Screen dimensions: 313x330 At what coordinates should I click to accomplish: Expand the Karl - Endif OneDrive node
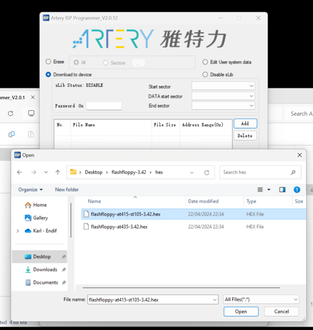(x=18, y=231)
